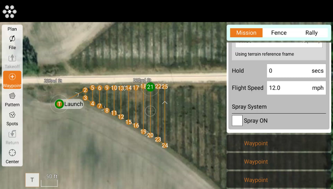Viewport: 333px width, 189px height.
Task: Switch to the Rally tab
Action: tap(311, 33)
